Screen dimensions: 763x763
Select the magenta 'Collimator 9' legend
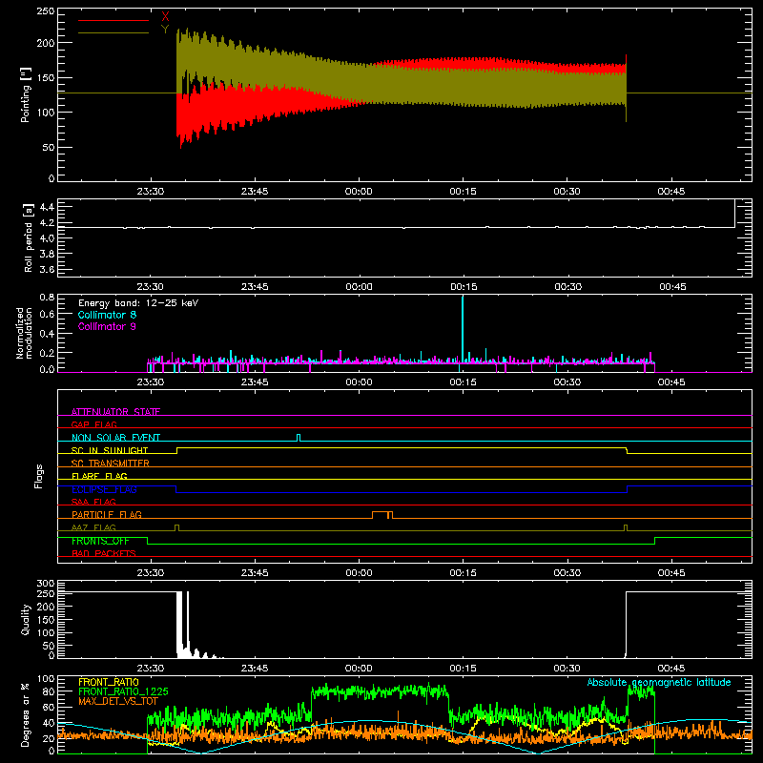tap(107, 326)
